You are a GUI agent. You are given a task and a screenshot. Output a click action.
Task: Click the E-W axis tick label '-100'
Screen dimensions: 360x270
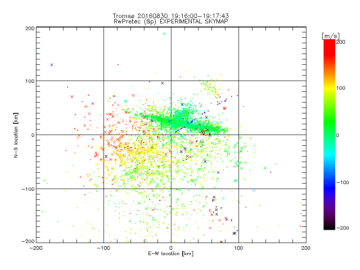coord(103,248)
